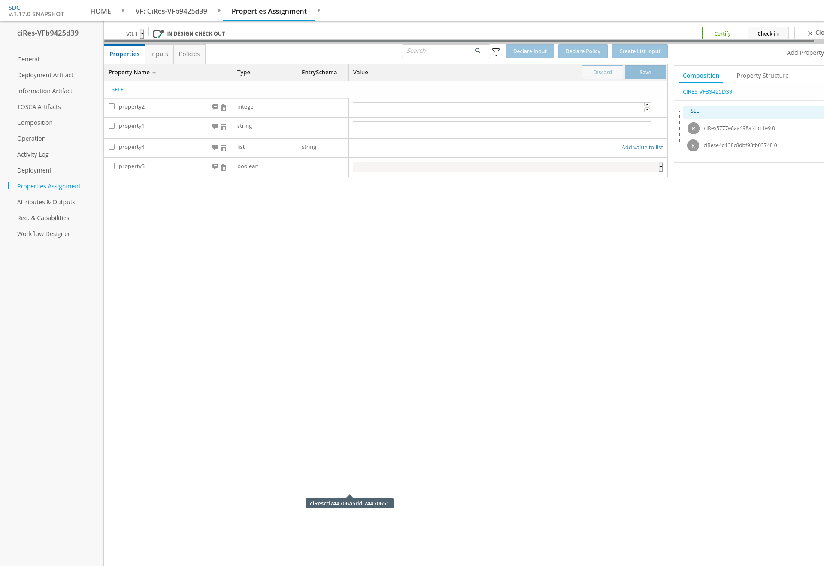Expand breadcrumb arrow after HOME
This screenshot has height=566, width=824.
123,10
